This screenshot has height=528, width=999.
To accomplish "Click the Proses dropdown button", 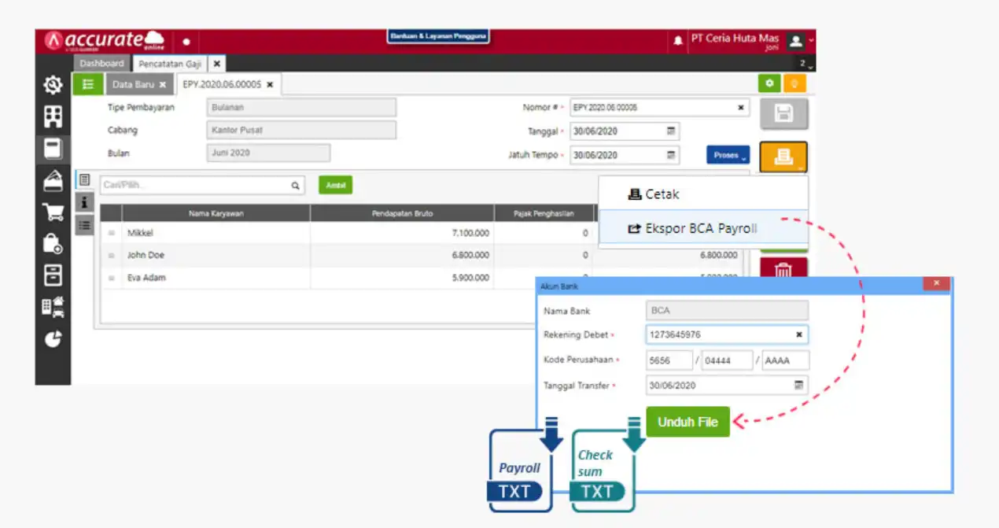I will pyautogui.click(x=728, y=155).
